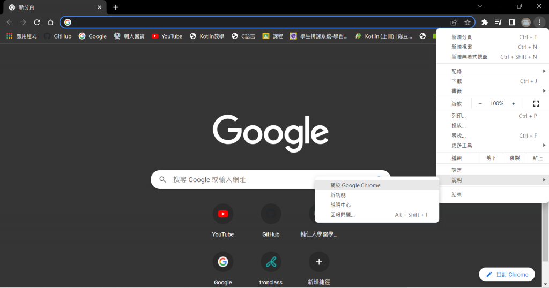The image size is (549, 288).
Task: Open the home page icon
Action: [x=50, y=22]
